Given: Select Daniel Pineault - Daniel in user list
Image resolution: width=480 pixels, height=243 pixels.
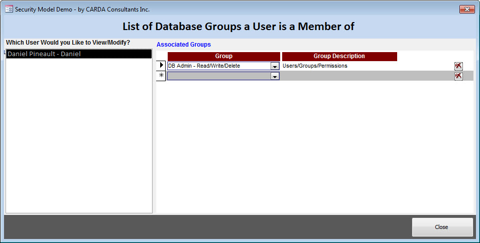Looking at the screenshot, I should (78, 54).
